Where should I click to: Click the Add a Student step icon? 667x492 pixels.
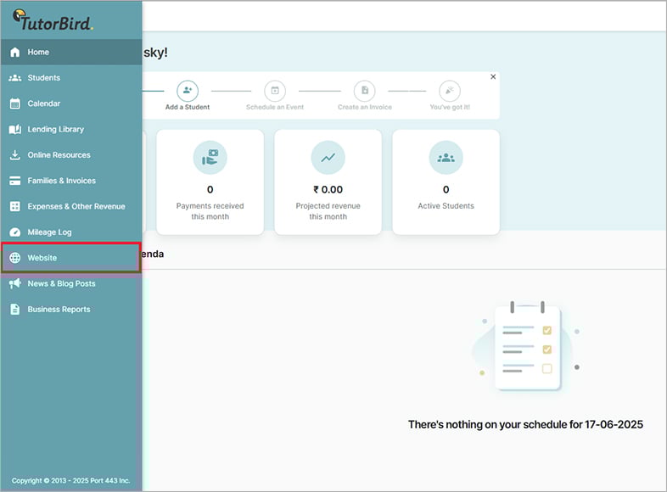click(x=188, y=91)
